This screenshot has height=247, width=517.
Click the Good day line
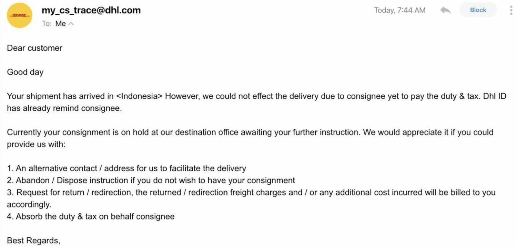click(25, 72)
